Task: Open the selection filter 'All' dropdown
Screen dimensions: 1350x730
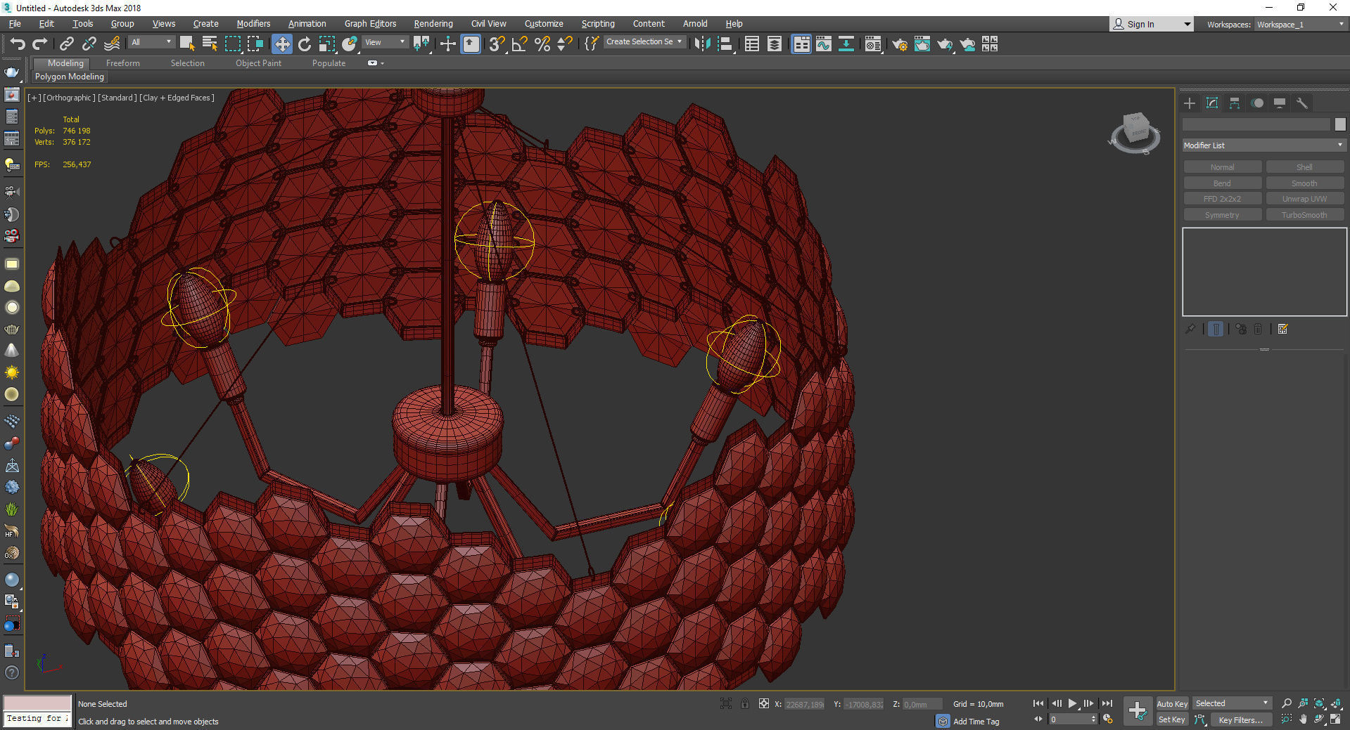Action: tap(151, 42)
